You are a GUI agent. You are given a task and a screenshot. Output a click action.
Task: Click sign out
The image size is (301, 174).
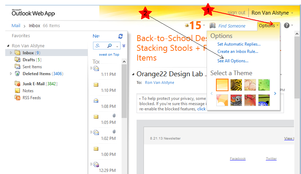[x=236, y=13]
